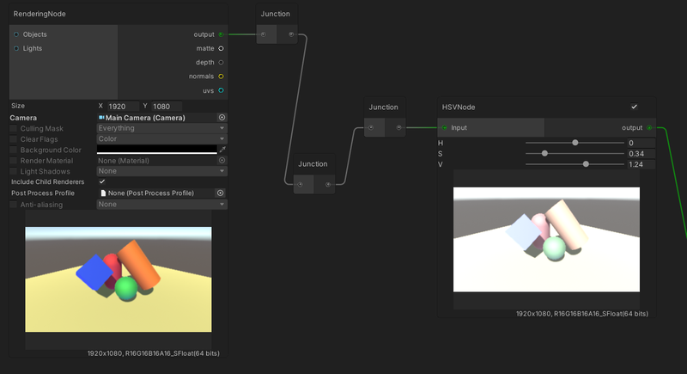Image resolution: width=687 pixels, height=374 pixels.
Task: Open the Main Camera object picker
Action: pos(222,117)
